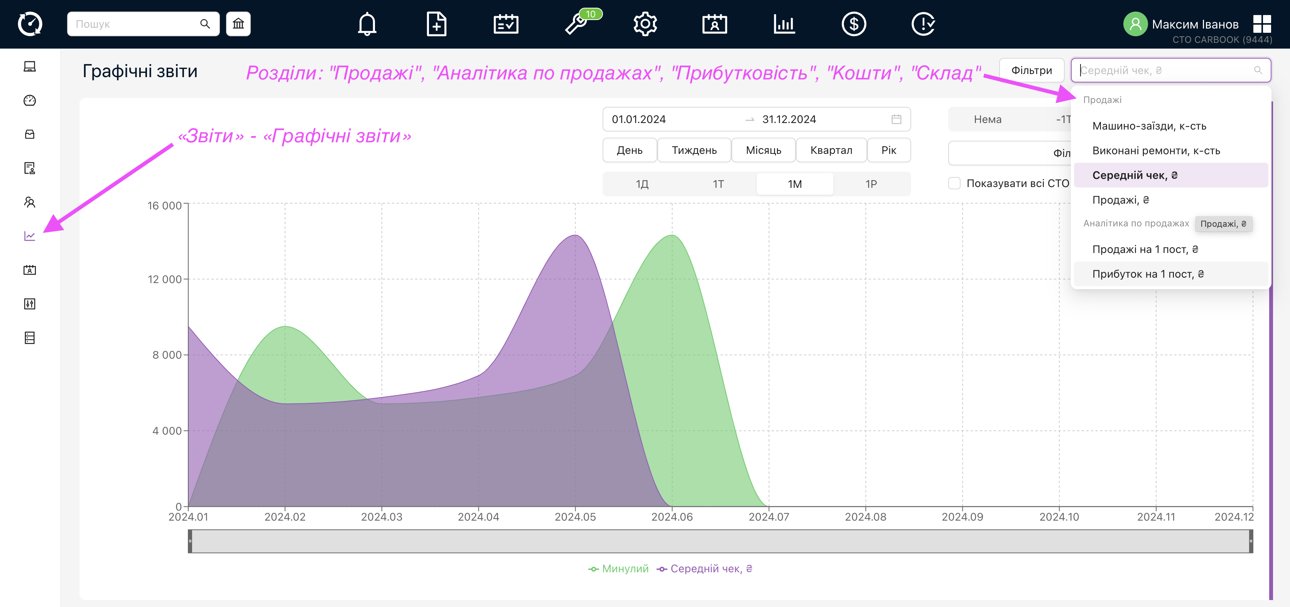The image size is (1290, 607).
Task: Select graphical reports icon in the sidebar
Action: tap(30, 236)
